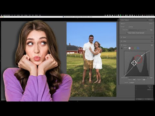The width and height of the screenshot is (155, 116).
Task: Expand the Tone section
Action: point(121,37)
